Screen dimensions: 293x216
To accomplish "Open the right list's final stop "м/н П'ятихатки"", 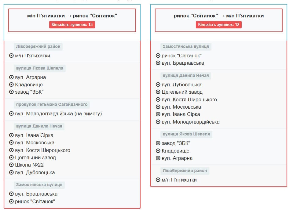I will coord(179,180).
